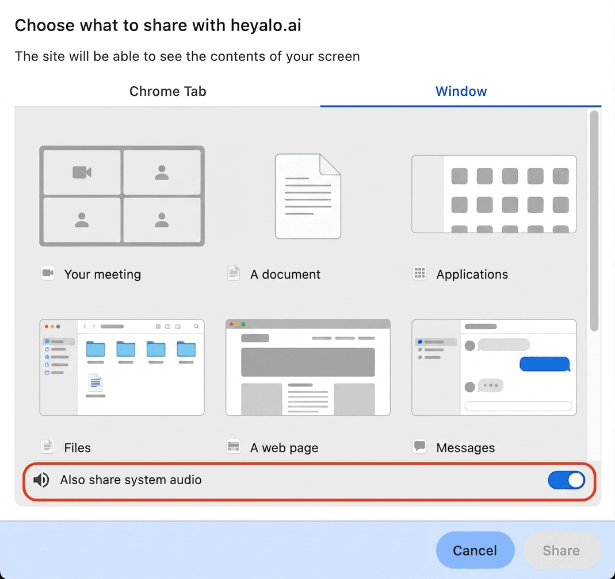Switch to the Chrome Tab tab
This screenshot has height=579, width=615.
click(x=167, y=91)
